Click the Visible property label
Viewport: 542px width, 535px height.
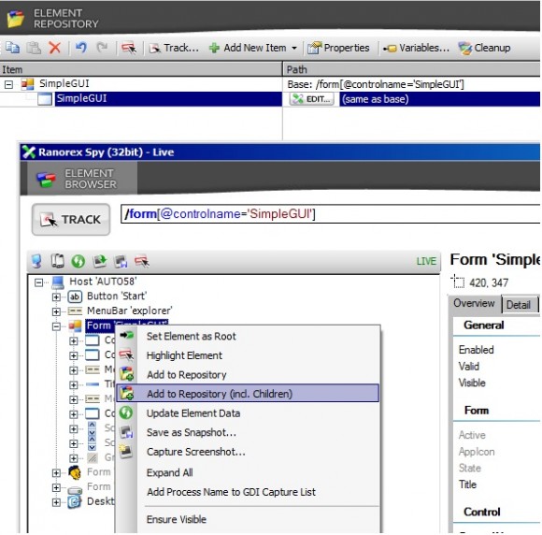(x=472, y=383)
